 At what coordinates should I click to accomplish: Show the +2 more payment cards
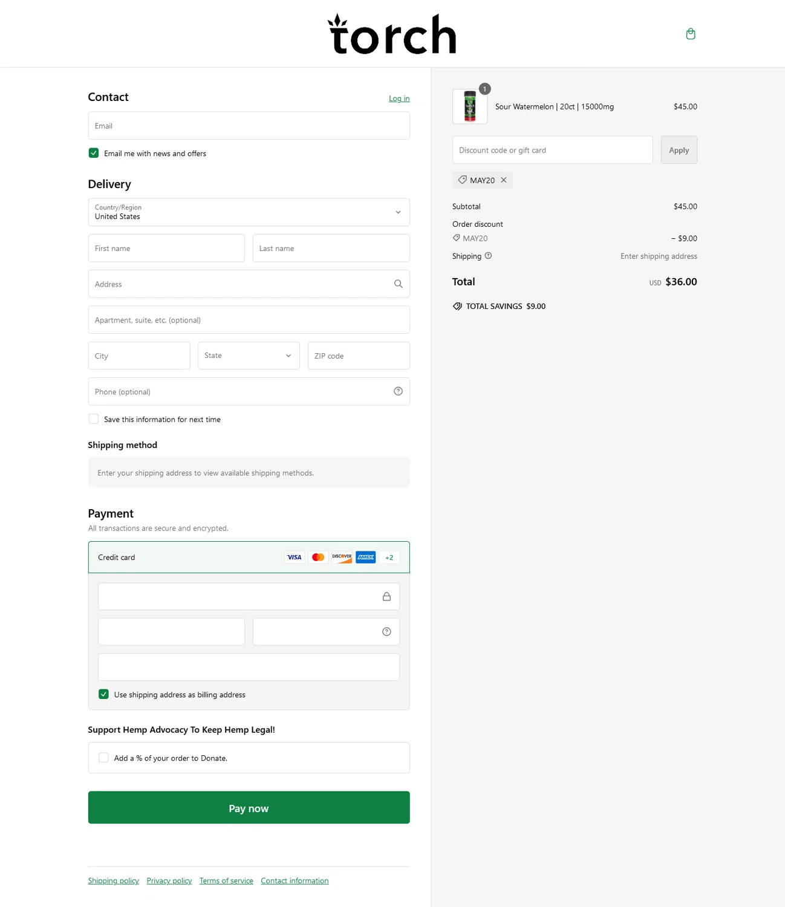point(389,558)
